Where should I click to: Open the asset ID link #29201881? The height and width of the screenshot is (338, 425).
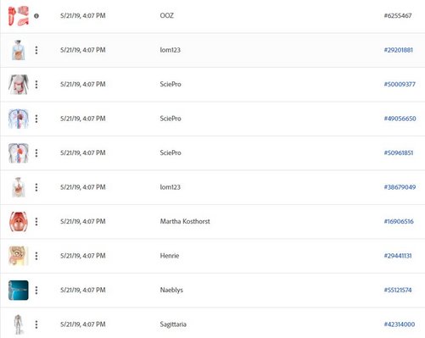398,50
